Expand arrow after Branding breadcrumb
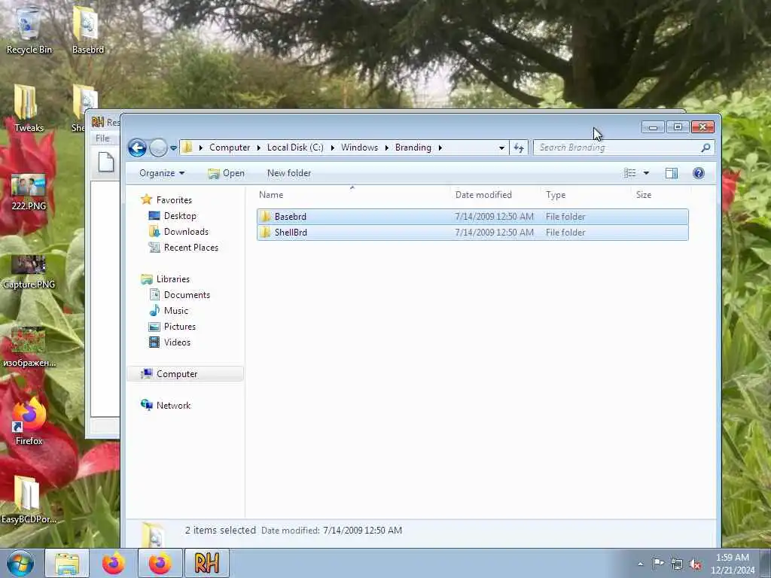The height and width of the screenshot is (578, 771). (440, 148)
